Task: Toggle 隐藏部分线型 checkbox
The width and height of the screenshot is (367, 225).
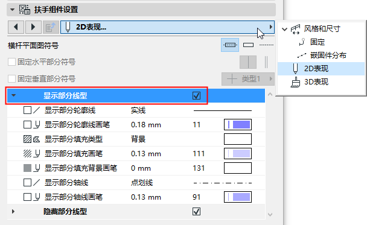Action: click(196, 212)
